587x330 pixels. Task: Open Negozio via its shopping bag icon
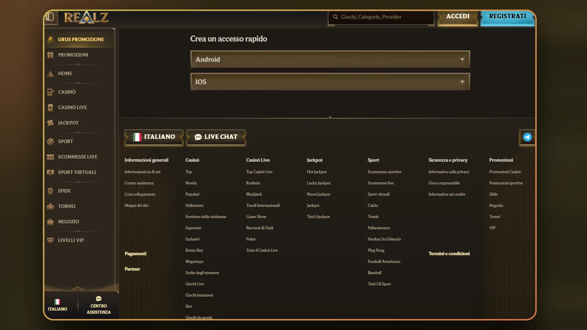[50, 221]
